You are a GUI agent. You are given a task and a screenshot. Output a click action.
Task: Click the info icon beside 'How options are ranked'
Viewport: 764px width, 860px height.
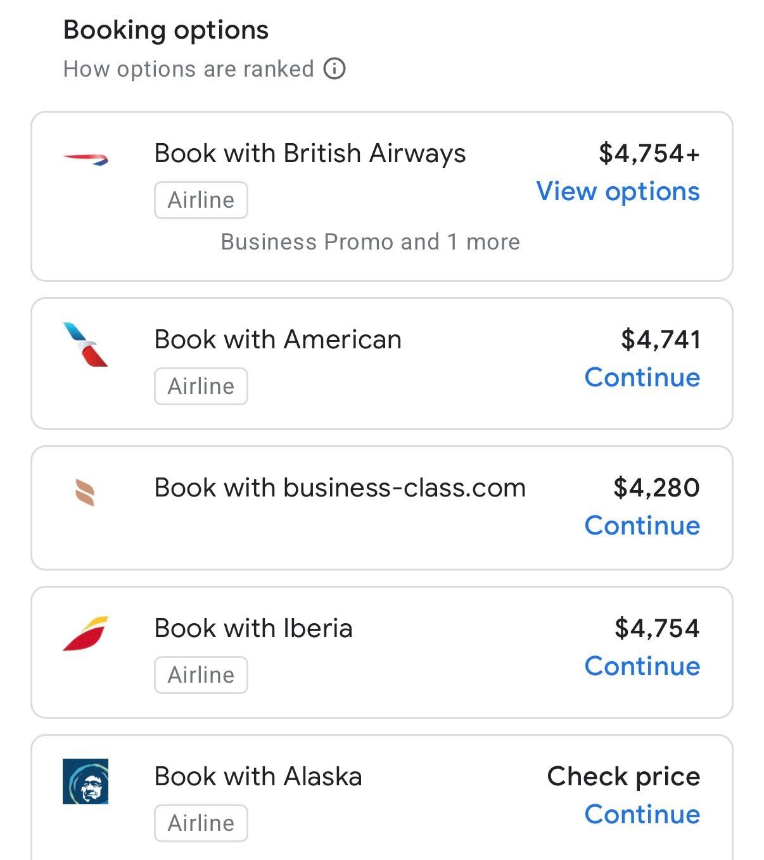click(x=334, y=68)
